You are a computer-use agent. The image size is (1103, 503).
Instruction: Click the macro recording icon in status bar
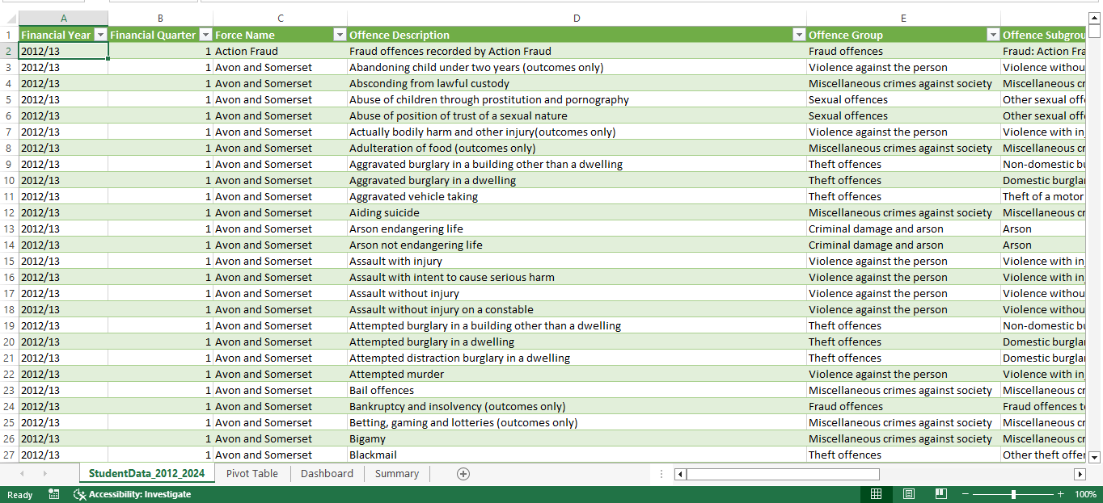(54, 494)
